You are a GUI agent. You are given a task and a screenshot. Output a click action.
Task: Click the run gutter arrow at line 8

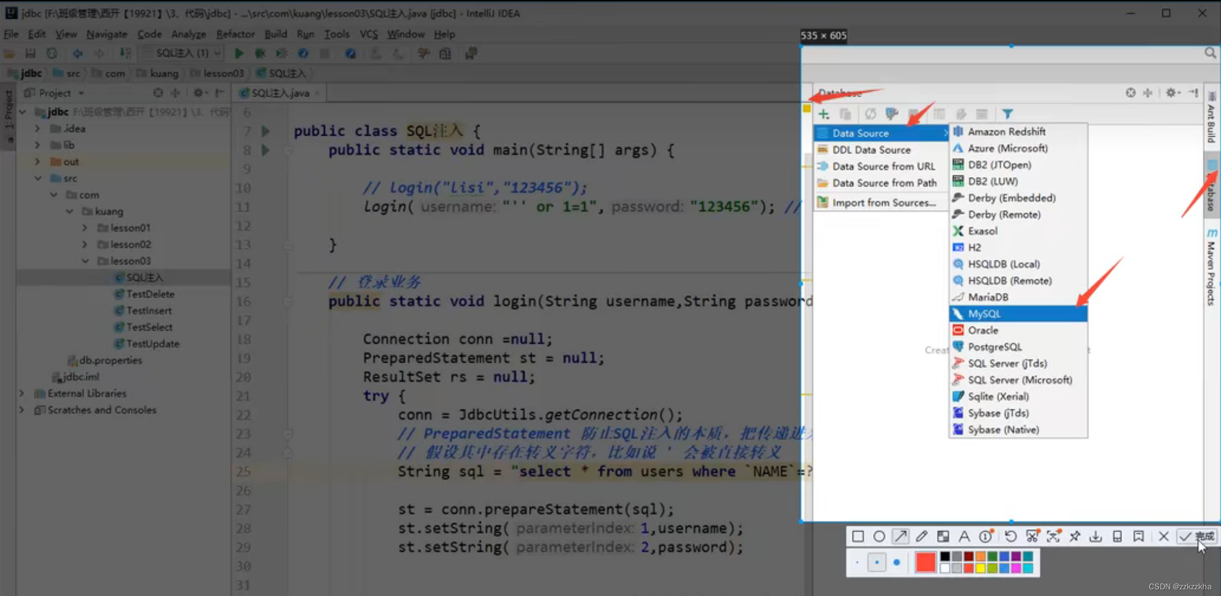[x=265, y=150]
